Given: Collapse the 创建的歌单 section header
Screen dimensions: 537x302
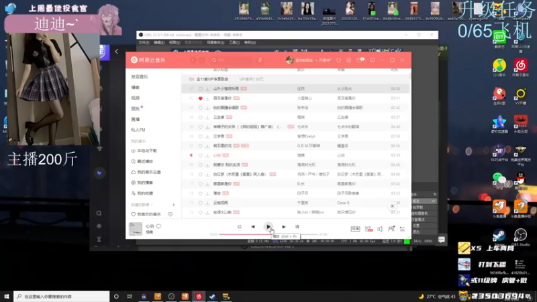Looking at the screenshot, I should click(x=141, y=205).
